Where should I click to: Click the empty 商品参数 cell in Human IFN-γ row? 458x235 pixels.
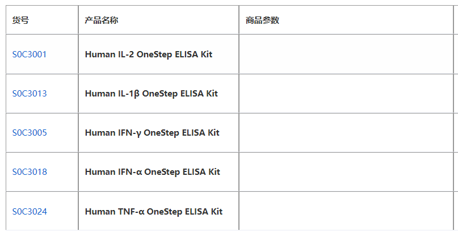click(346, 133)
